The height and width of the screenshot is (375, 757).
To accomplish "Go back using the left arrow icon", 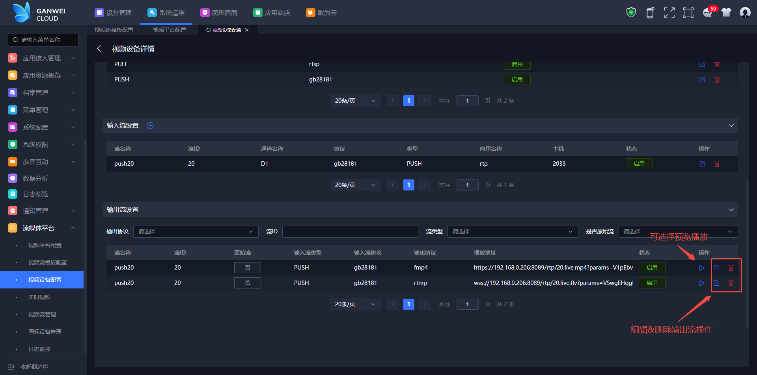I will [99, 48].
